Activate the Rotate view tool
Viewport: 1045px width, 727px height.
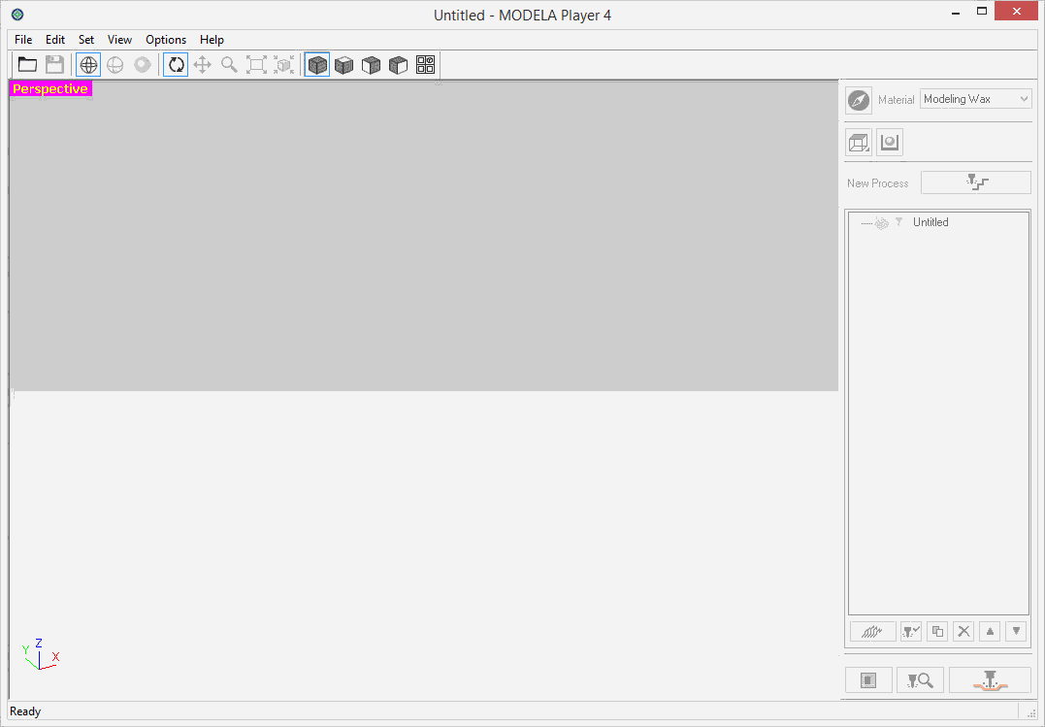(176, 65)
